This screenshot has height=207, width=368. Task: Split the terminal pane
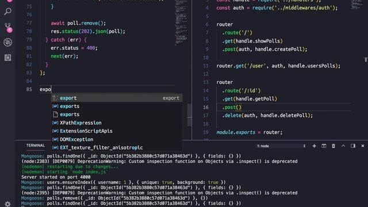pyautogui.click(x=324, y=146)
